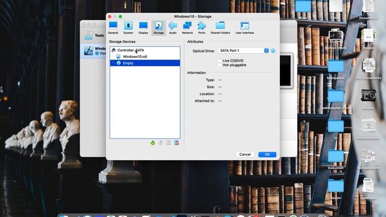Viewport: 386px width, 217px height.
Task: Click the Windows10 - Storage title bar
Action: pyautogui.click(x=193, y=16)
